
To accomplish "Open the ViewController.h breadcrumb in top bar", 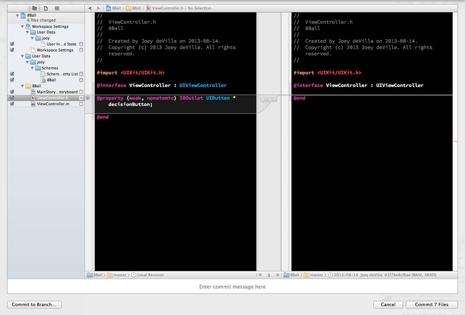I will pos(165,8).
